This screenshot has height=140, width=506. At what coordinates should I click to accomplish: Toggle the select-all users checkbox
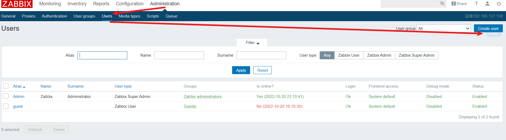6,86
